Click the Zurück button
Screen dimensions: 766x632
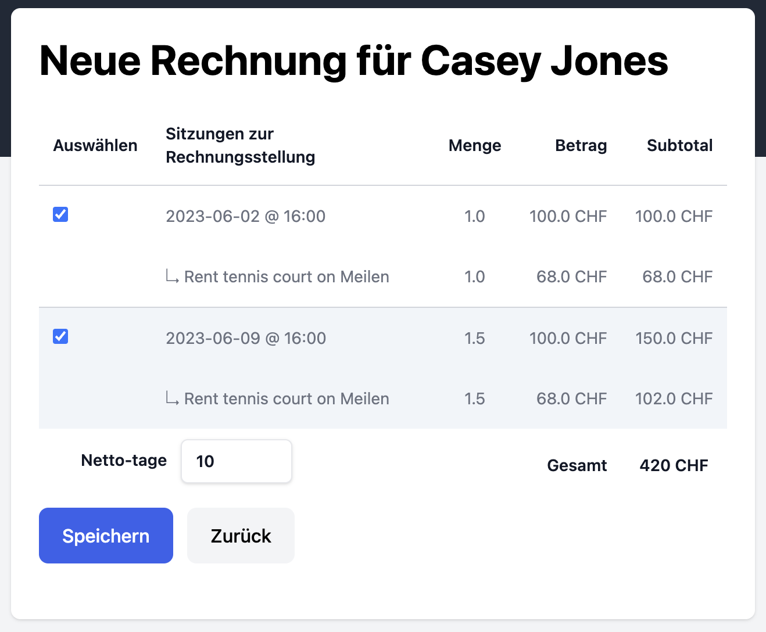(x=240, y=536)
